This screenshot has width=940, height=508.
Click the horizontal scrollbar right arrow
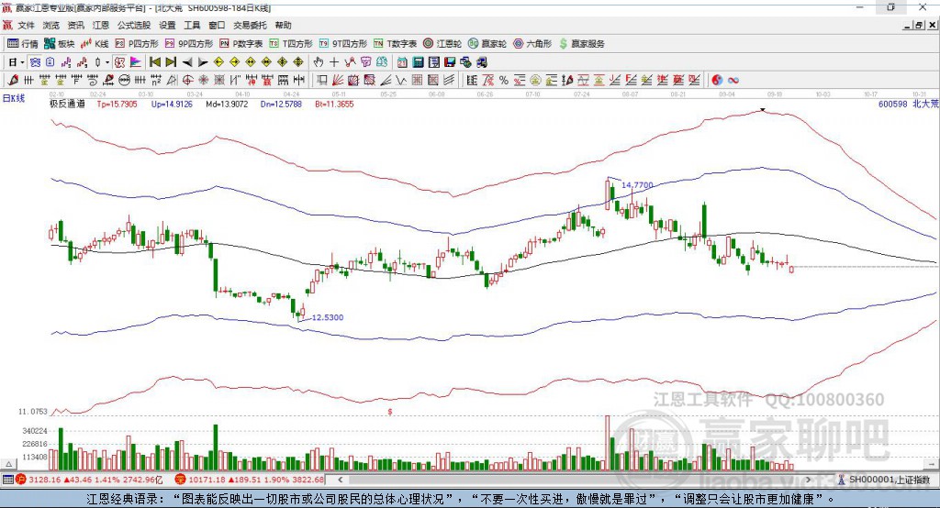coord(808,480)
